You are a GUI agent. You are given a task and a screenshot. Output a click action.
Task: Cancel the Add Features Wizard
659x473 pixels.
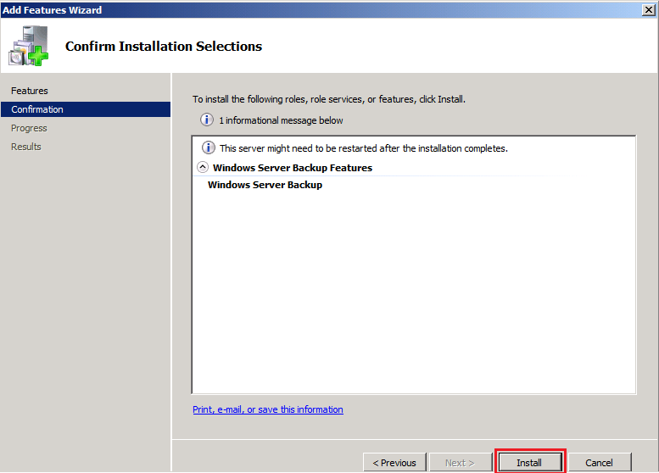pos(599,462)
